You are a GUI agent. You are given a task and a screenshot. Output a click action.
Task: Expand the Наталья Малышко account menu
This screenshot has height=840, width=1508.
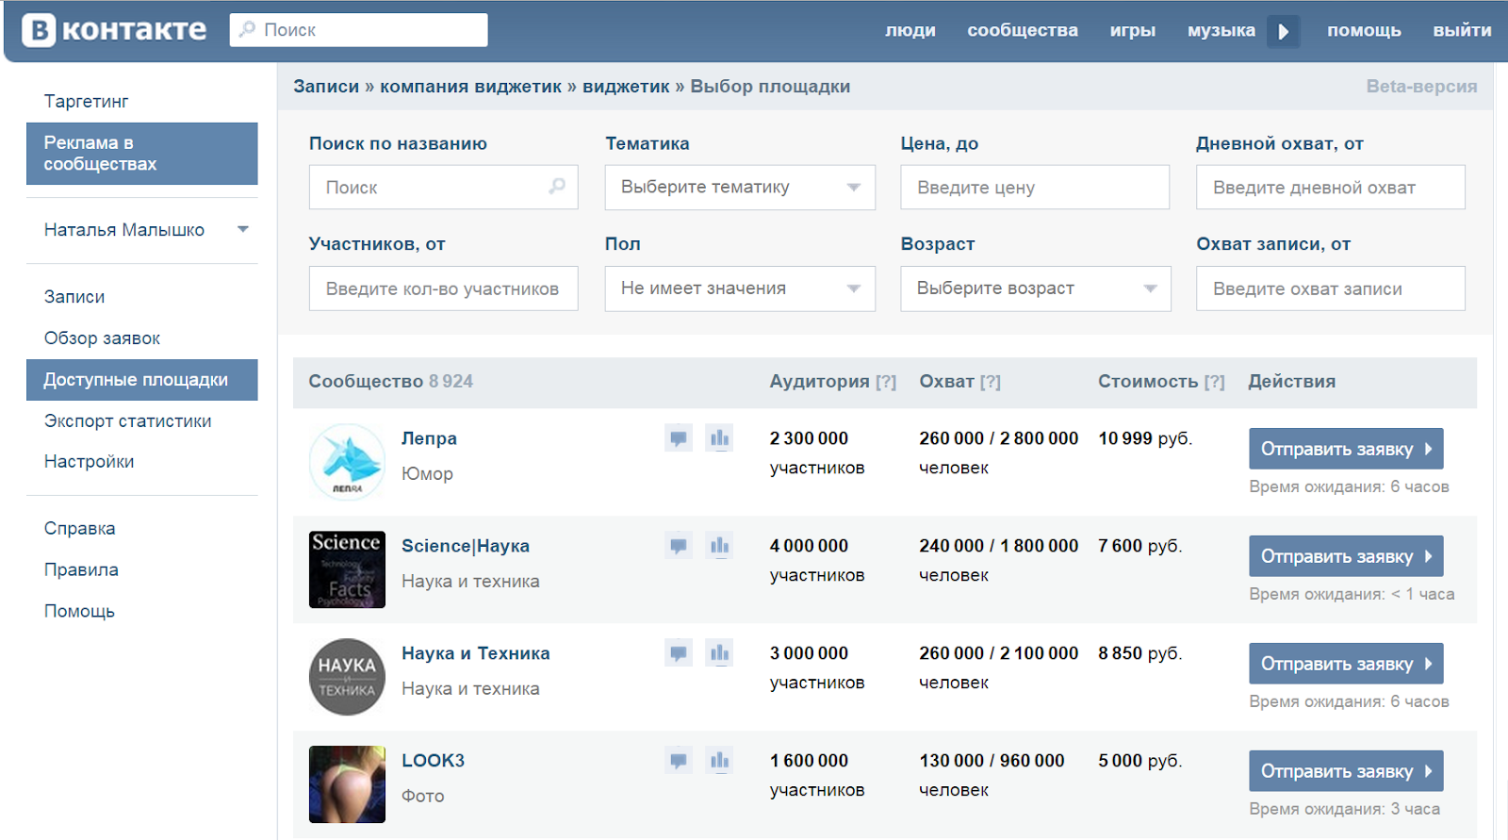[x=242, y=230]
